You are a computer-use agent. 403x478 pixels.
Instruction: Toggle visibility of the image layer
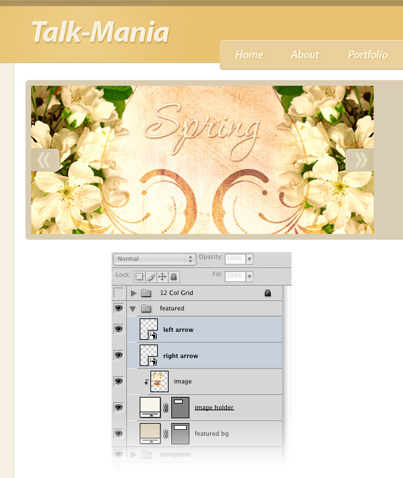(x=119, y=381)
